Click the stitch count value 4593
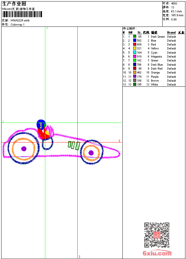Image resolution: width=186 pixels, height=259 pixels. 174,4
